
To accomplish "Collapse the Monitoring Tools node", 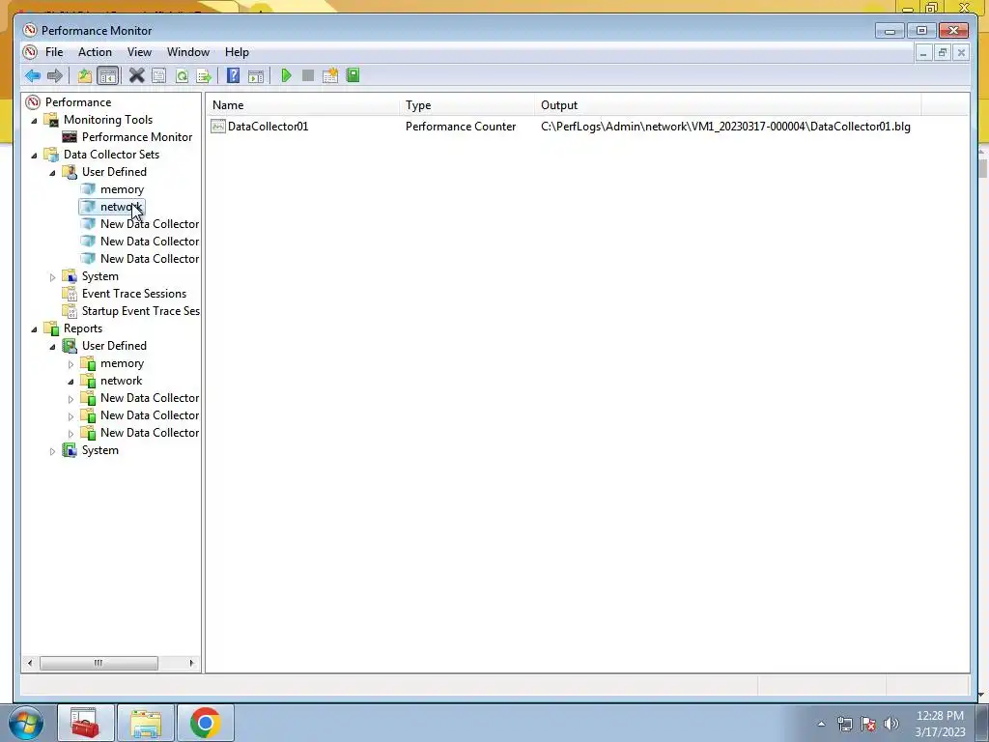I will (34, 120).
